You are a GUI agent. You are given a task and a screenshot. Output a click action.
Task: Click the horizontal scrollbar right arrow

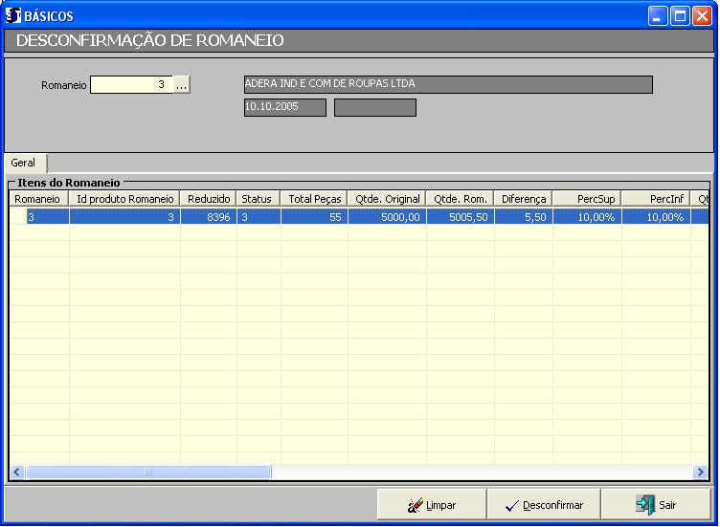click(700, 472)
